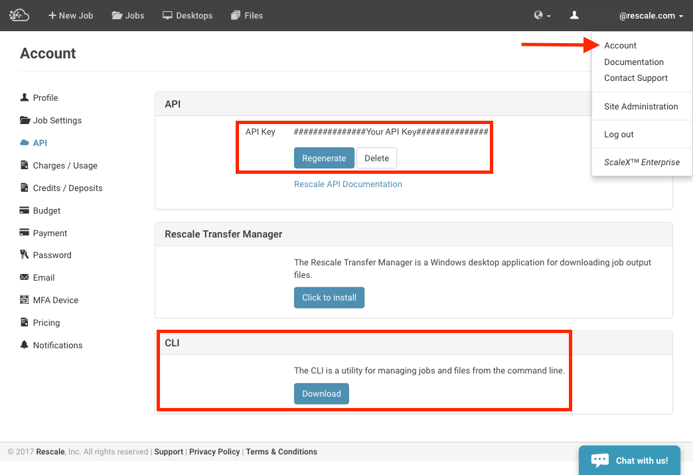Open the Pricing page
Screen dimensions: 693x475
(x=46, y=322)
